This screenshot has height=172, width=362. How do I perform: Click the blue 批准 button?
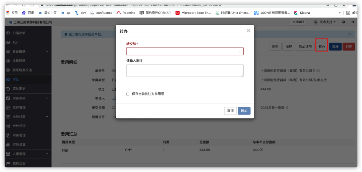(335, 47)
